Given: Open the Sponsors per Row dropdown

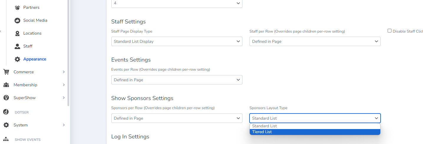Looking at the screenshot, I should [177, 118].
